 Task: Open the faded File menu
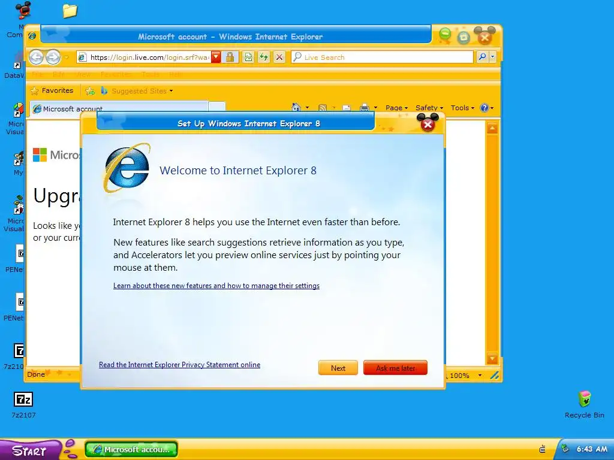[x=37, y=74]
